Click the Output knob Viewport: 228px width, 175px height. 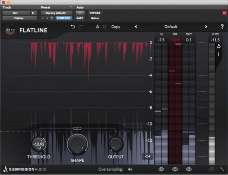[116, 144]
